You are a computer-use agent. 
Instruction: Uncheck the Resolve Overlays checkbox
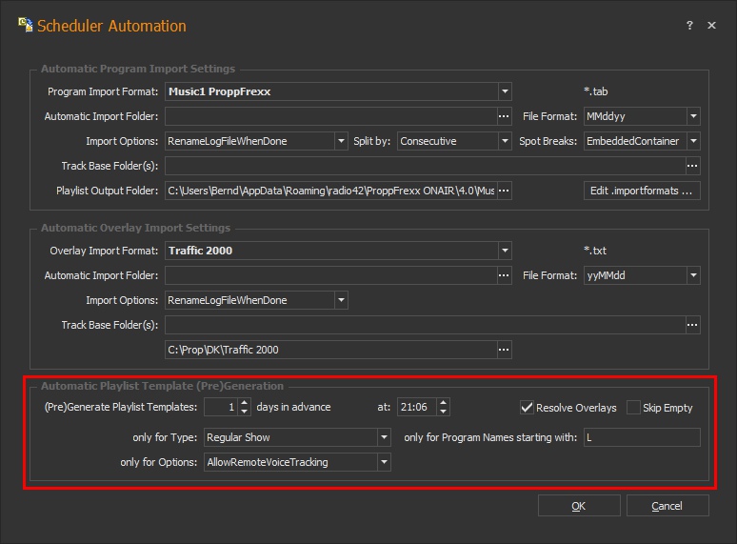(528, 408)
